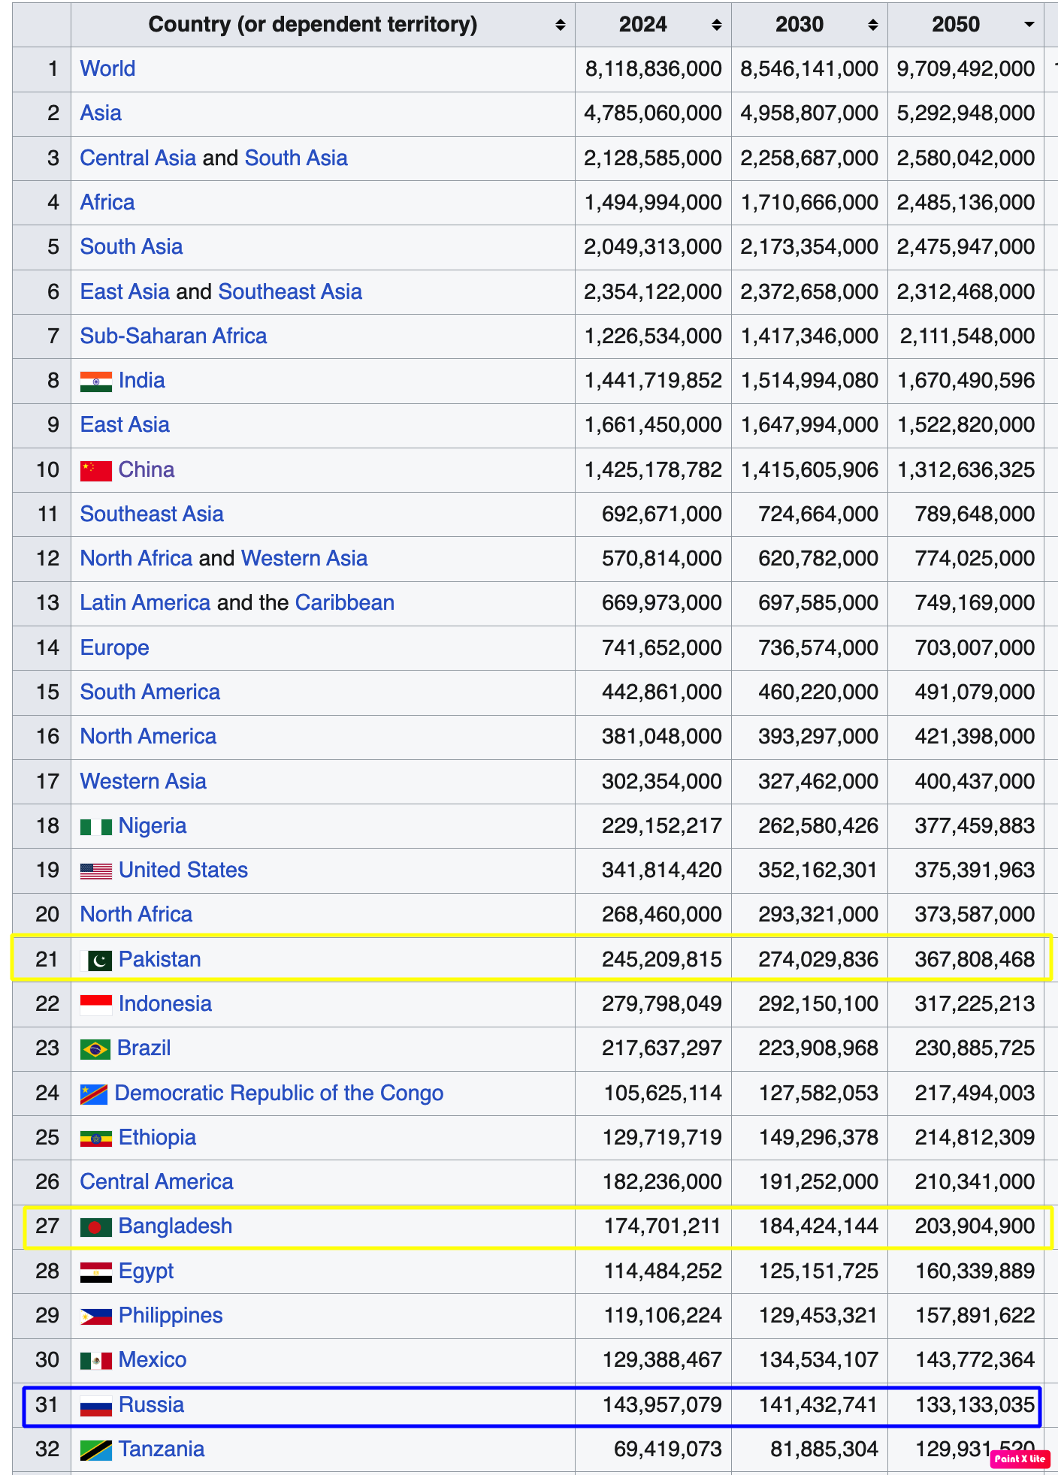The width and height of the screenshot is (1058, 1475).
Task: Click the India flag icon
Action: [96, 382]
